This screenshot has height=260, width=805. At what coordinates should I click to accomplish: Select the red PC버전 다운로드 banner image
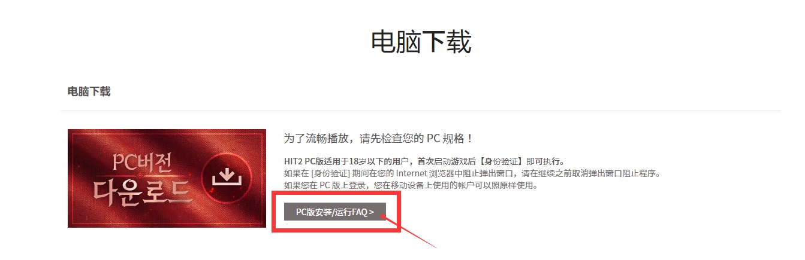click(167, 178)
